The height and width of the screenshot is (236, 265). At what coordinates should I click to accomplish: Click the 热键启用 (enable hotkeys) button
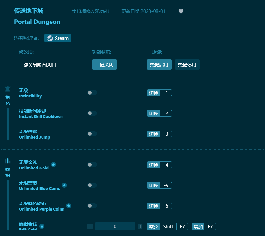[x=159, y=64]
